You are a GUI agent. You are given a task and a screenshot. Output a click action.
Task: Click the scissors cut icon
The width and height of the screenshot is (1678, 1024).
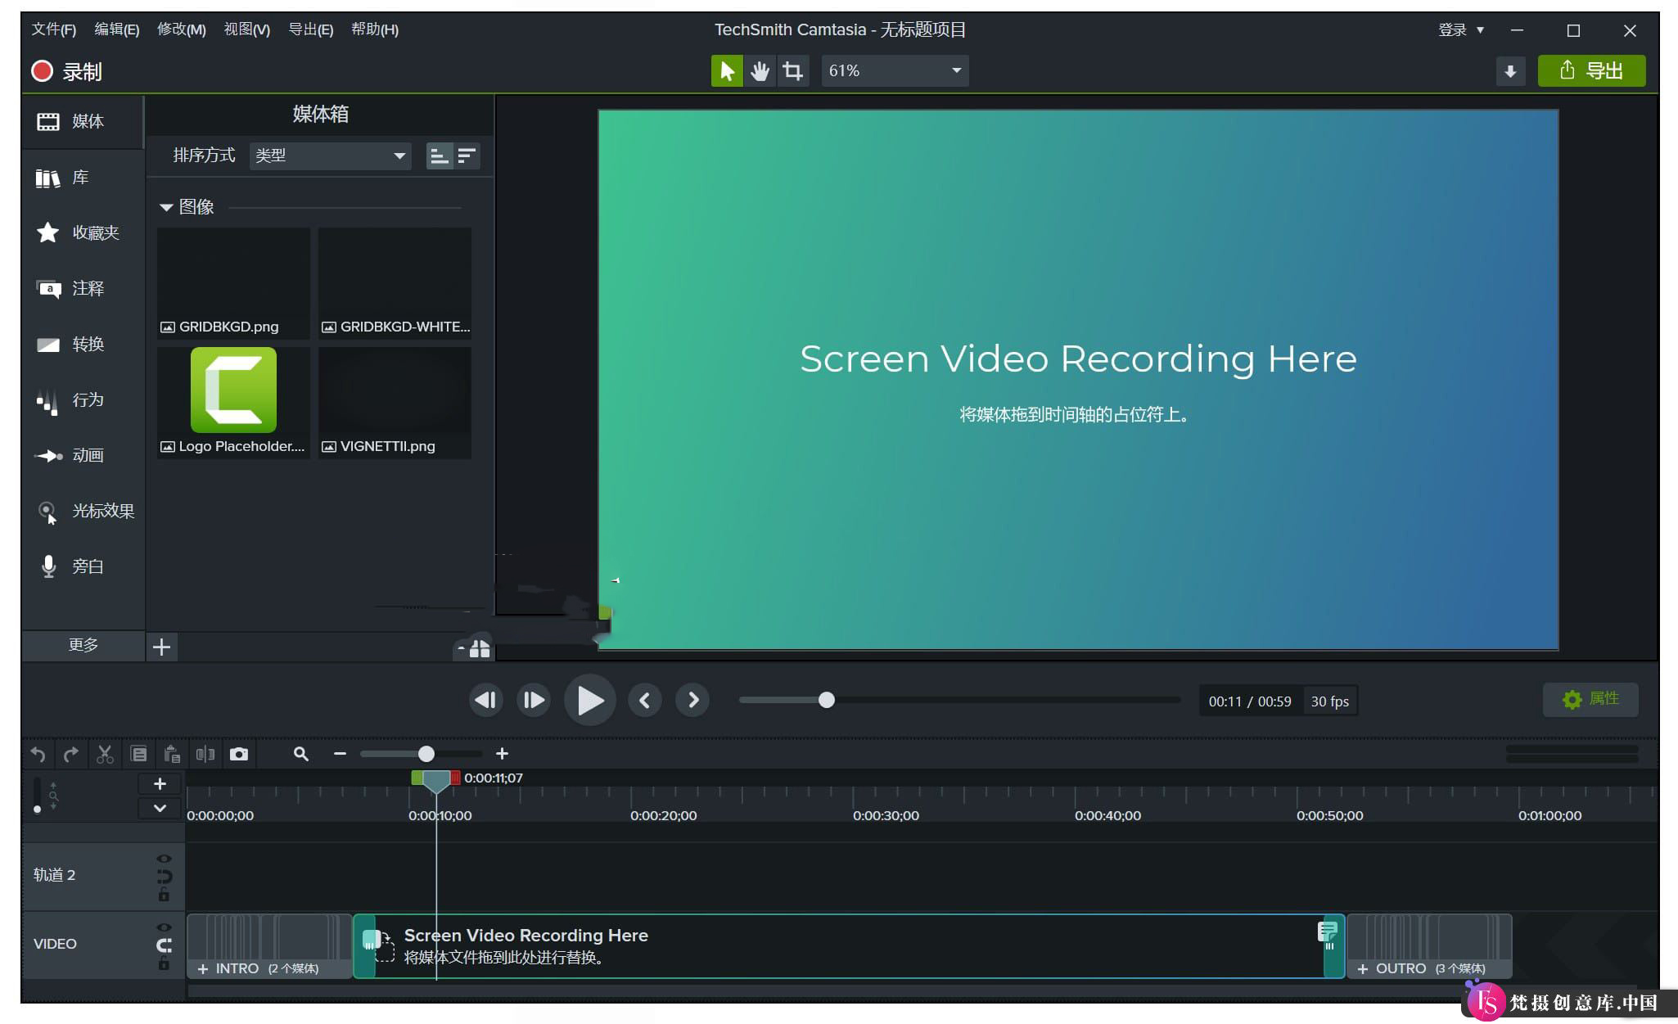point(105,754)
